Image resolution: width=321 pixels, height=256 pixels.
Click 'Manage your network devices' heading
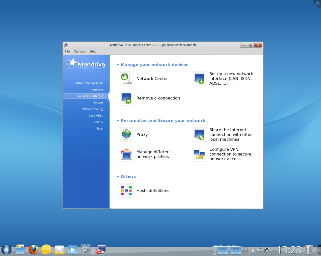[x=154, y=65]
